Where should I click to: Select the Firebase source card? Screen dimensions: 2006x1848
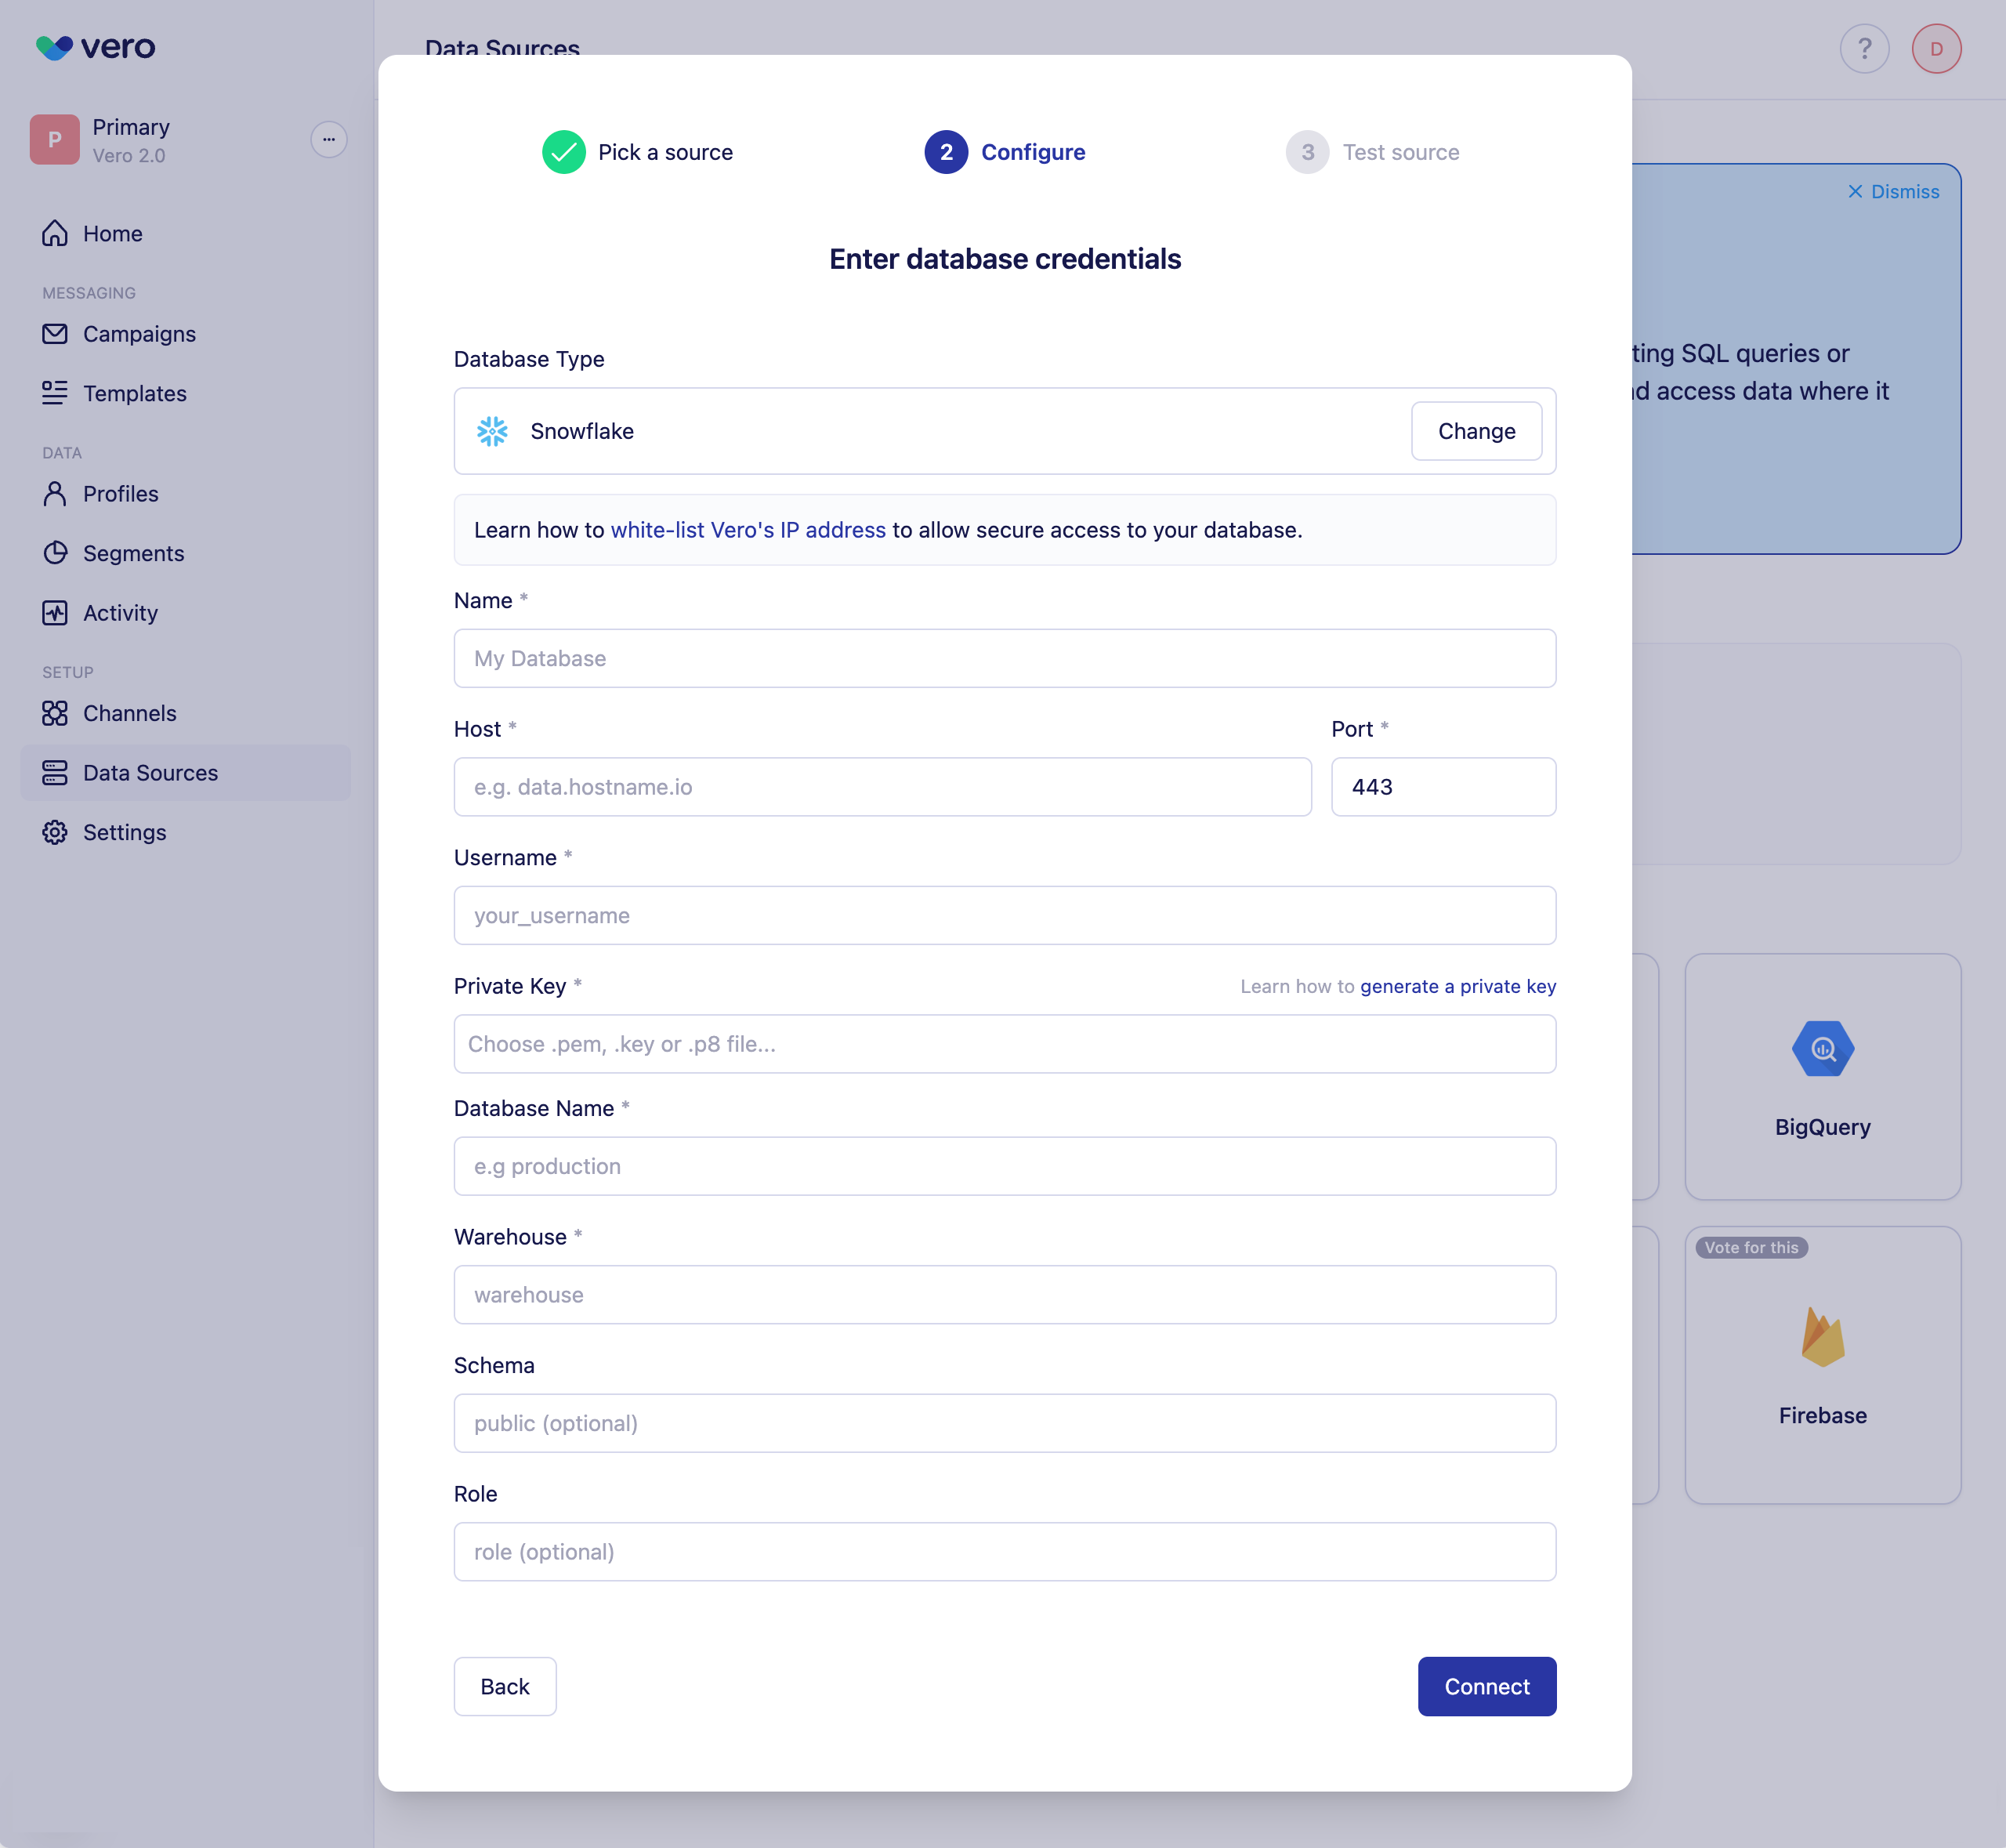pyautogui.click(x=1821, y=1364)
